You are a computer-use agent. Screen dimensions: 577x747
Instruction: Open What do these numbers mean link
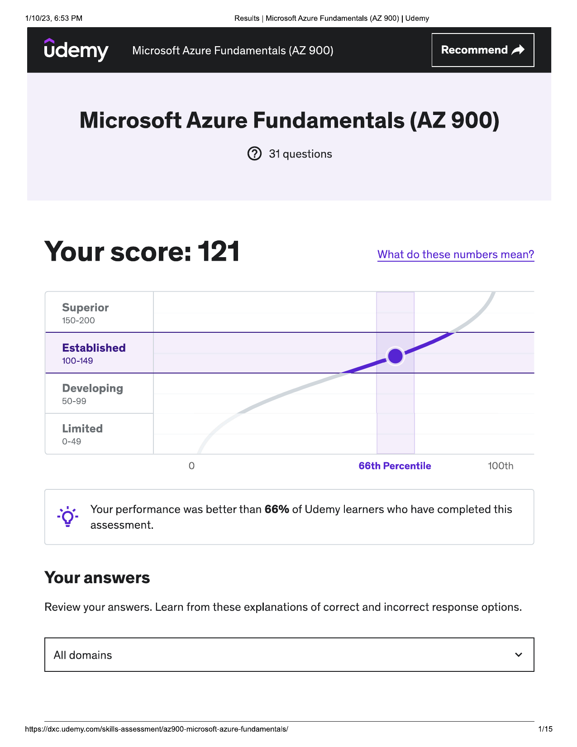click(456, 254)
